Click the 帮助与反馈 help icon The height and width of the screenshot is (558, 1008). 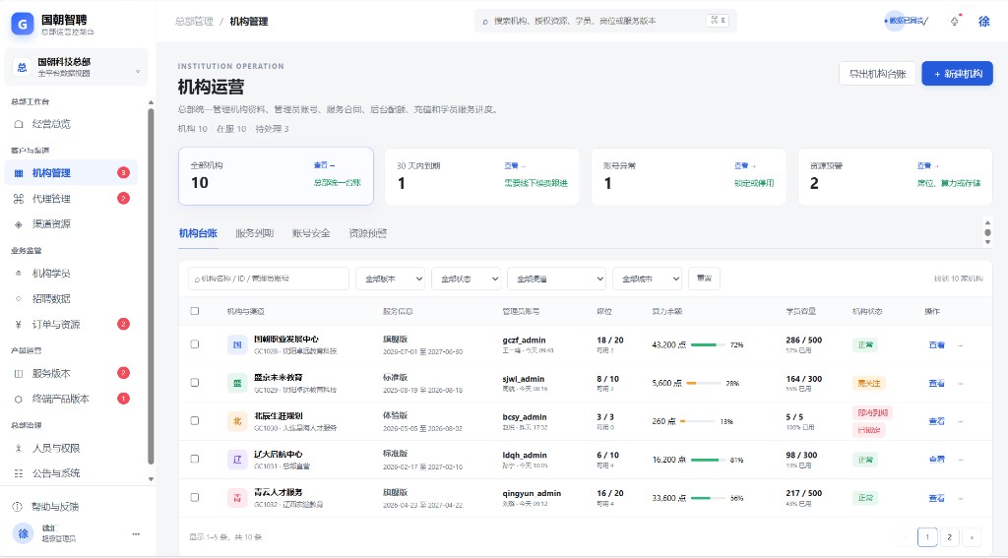(18, 507)
